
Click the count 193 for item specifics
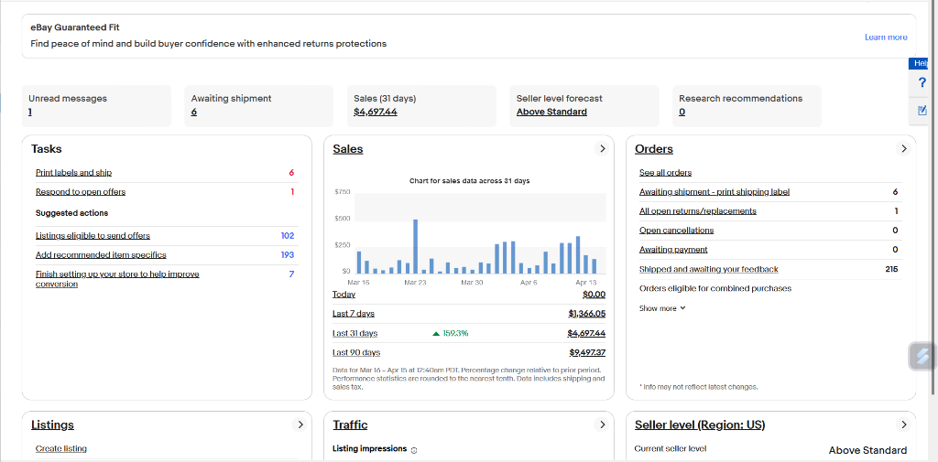(288, 254)
